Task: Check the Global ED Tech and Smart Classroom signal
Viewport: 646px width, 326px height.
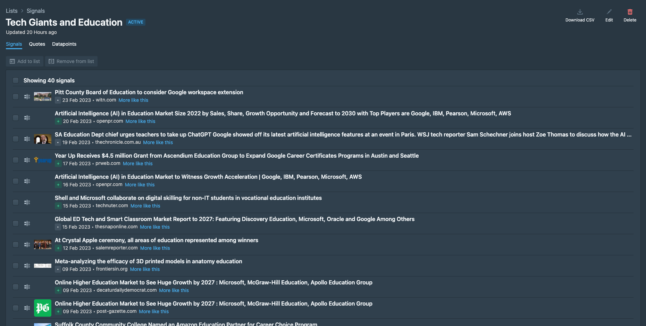Action: pos(16,223)
